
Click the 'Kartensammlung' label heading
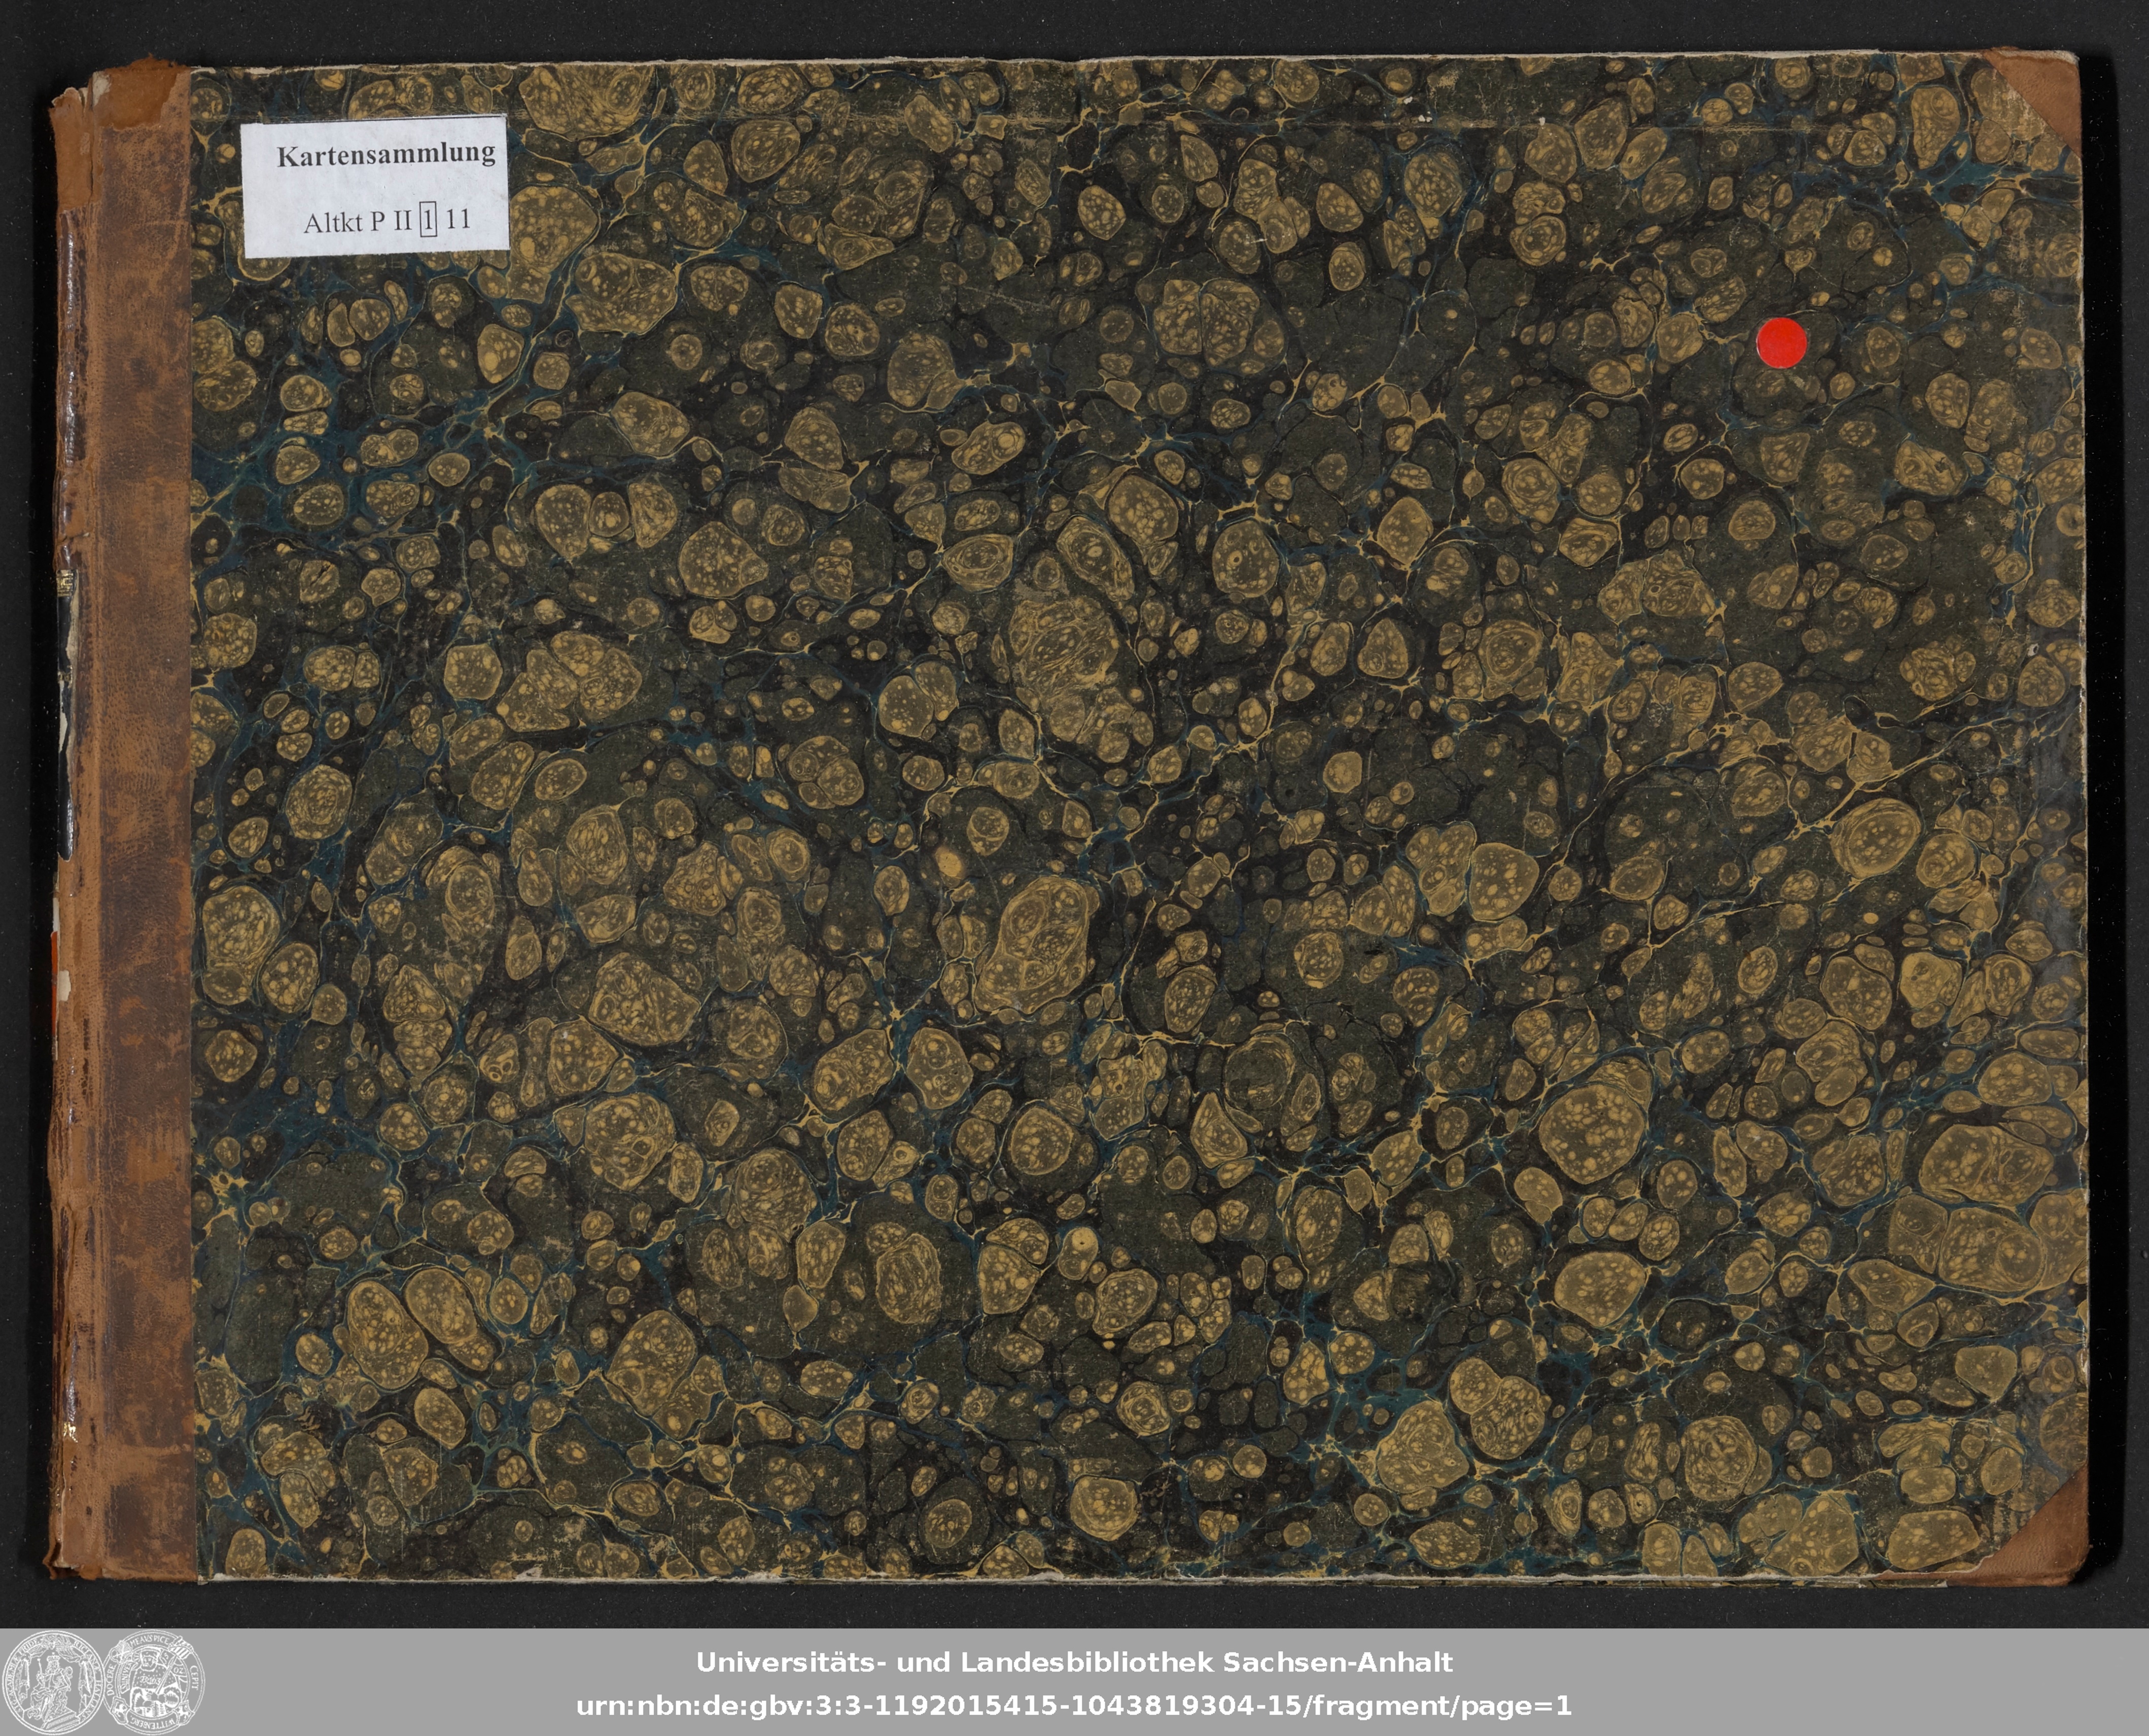[386, 155]
